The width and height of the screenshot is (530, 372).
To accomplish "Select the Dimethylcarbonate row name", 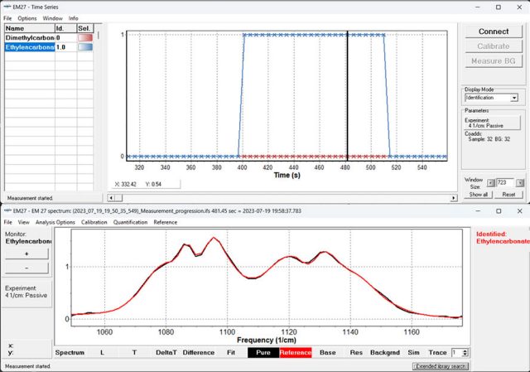I will click(x=30, y=37).
